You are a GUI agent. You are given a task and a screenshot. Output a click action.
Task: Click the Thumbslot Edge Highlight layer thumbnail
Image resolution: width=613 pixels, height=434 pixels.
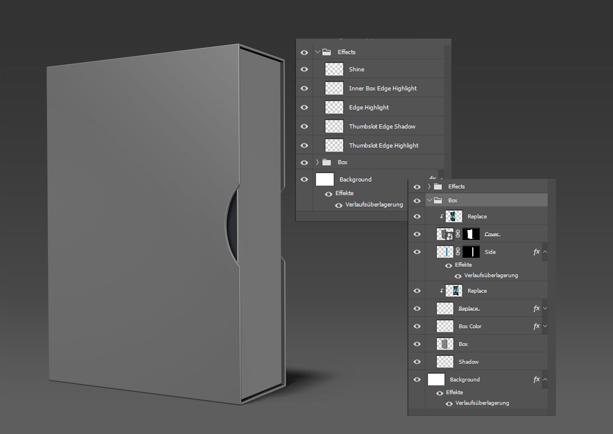point(334,145)
